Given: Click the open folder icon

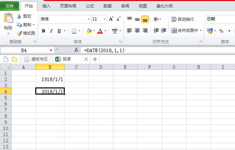Looking at the screenshot, I should pos(15,59).
